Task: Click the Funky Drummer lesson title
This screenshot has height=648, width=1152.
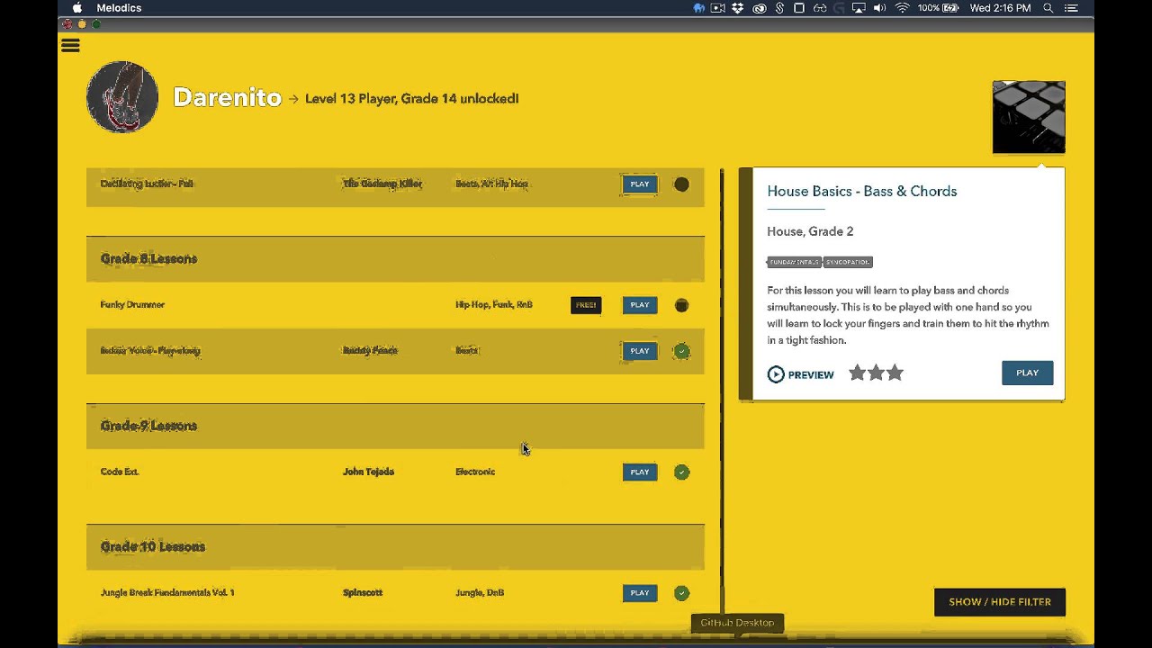Action: [x=132, y=305]
